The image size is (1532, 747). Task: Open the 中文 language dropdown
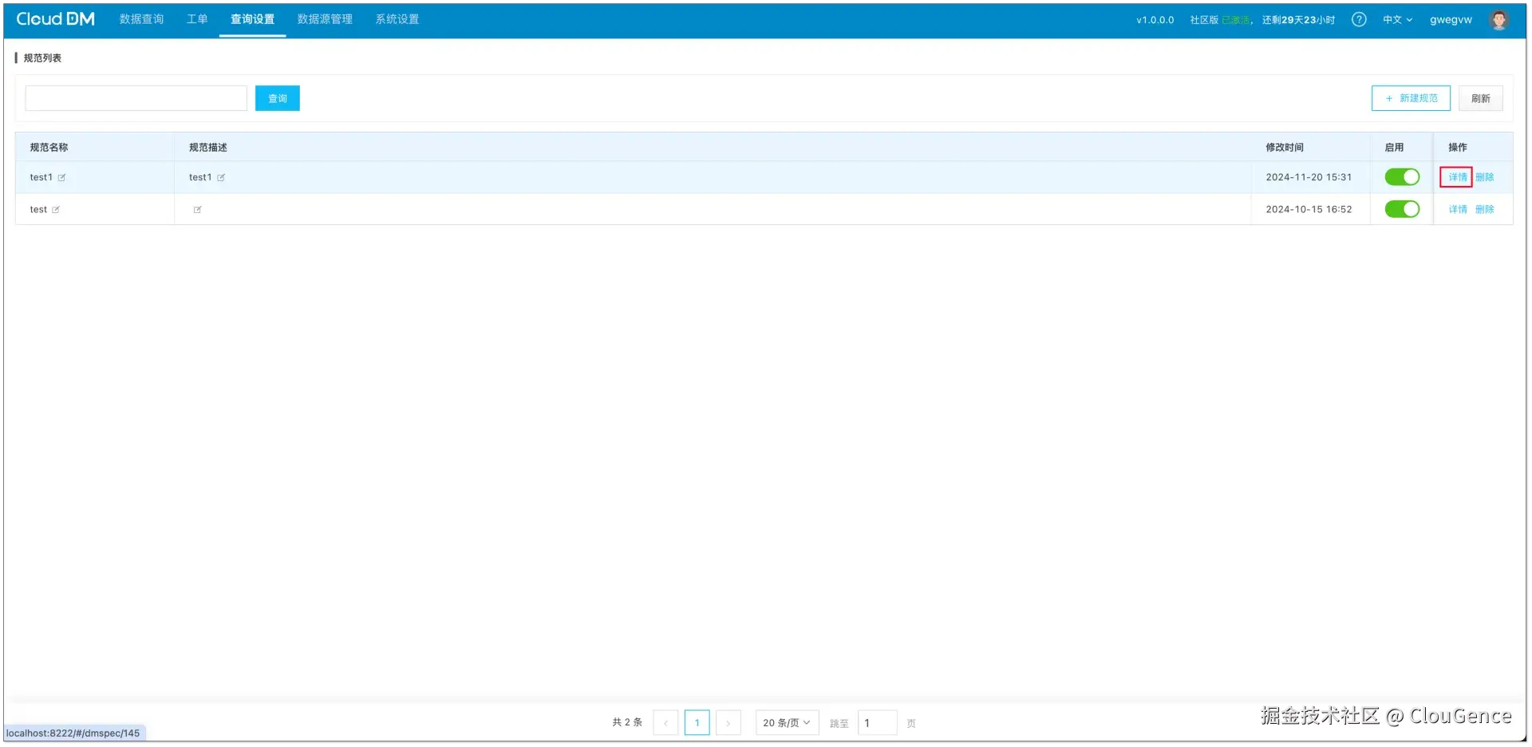coord(1397,20)
